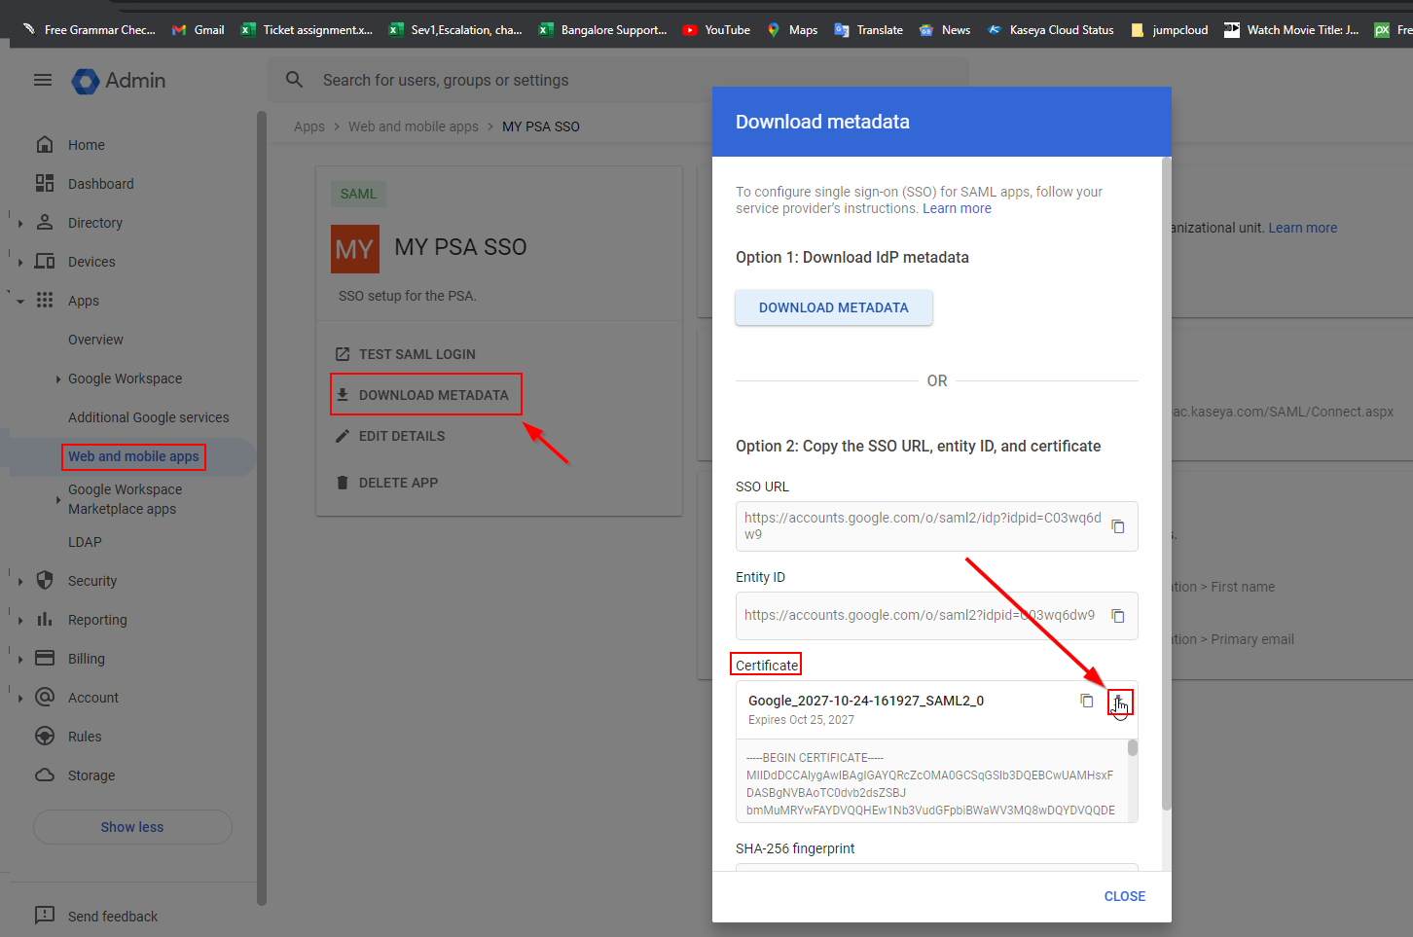Open Google Workspace Marketplace apps
1413x937 pixels.
pos(126,499)
